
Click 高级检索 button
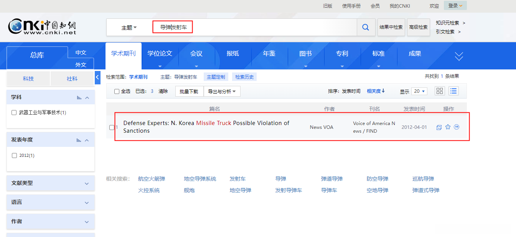[419, 27]
